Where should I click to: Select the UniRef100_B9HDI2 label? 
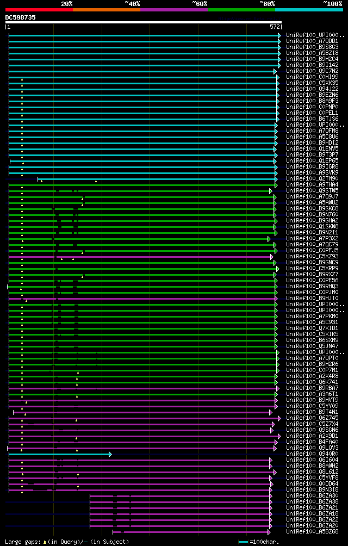[312, 143]
